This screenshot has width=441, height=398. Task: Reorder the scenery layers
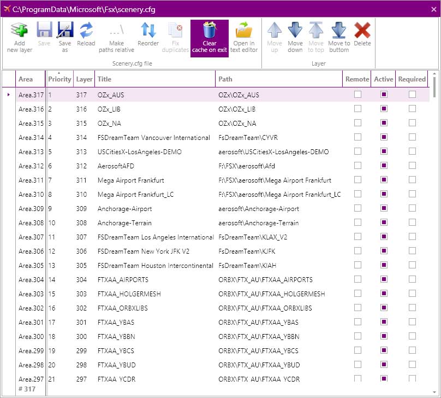point(148,34)
